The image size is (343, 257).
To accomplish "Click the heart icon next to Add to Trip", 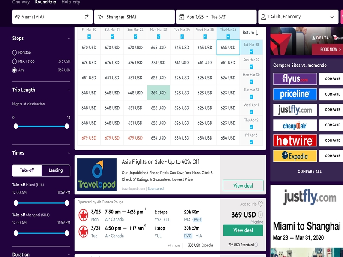I will tap(260, 204).
